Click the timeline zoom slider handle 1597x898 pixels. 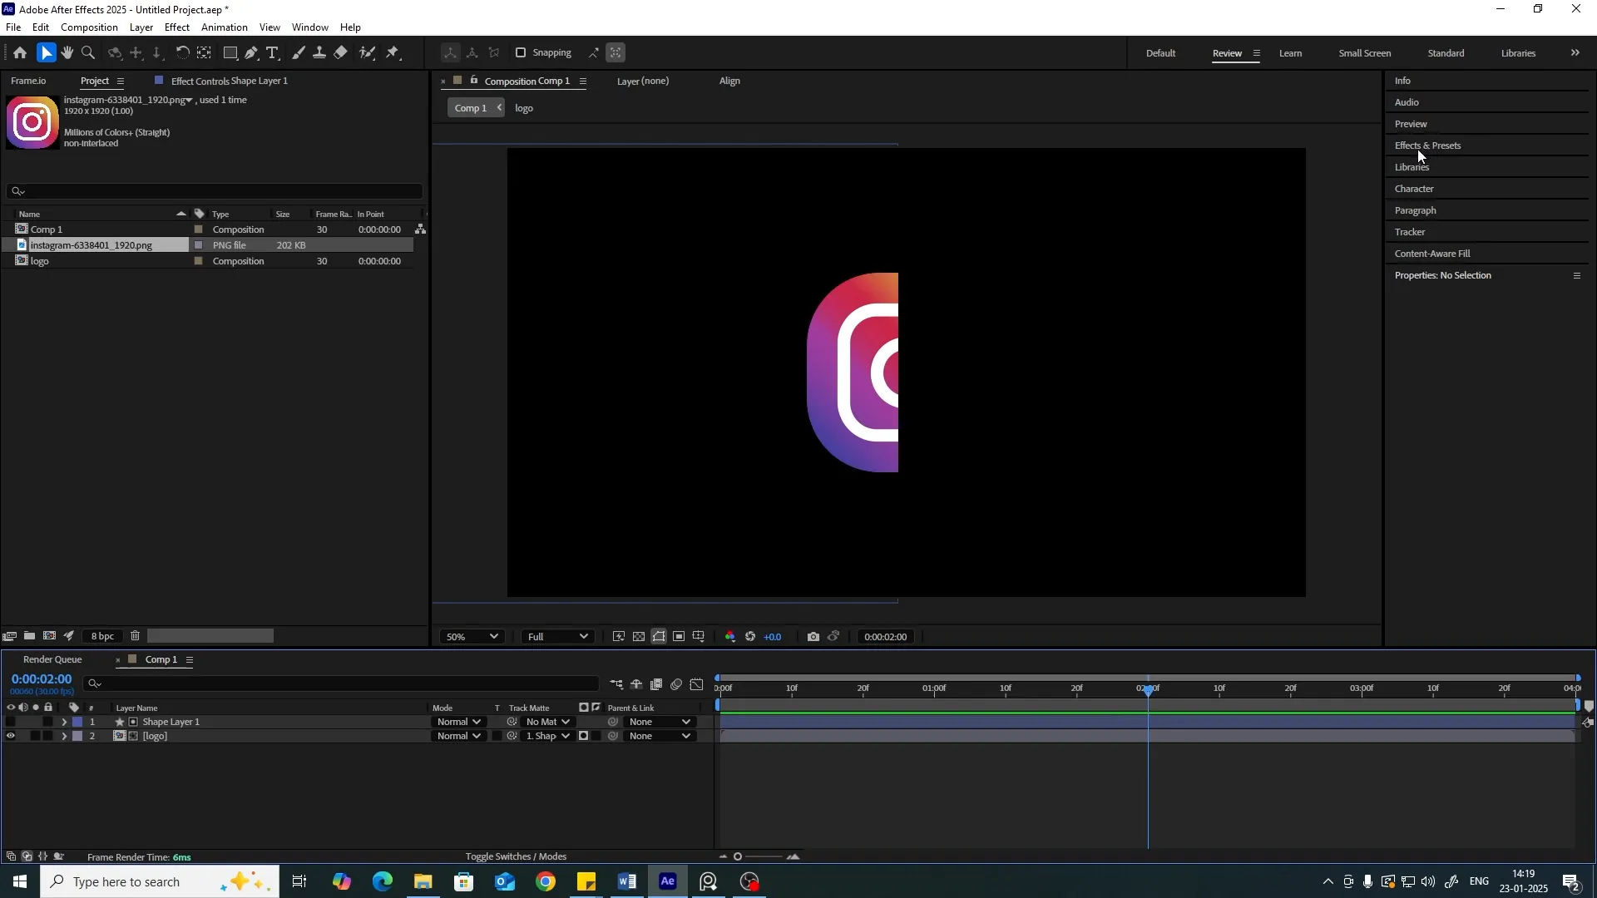click(737, 856)
